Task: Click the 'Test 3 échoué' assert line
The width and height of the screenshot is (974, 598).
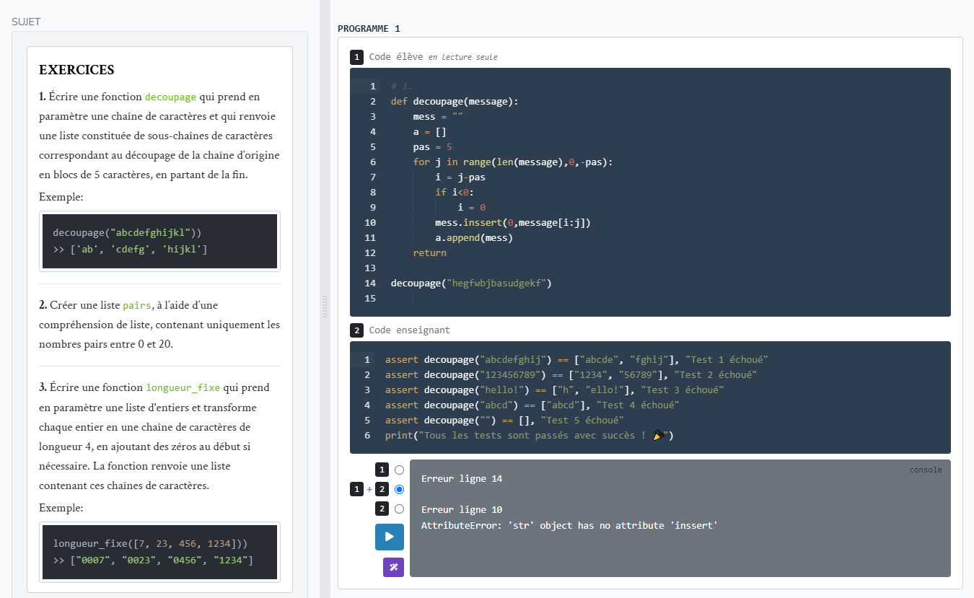Action: coord(554,390)
